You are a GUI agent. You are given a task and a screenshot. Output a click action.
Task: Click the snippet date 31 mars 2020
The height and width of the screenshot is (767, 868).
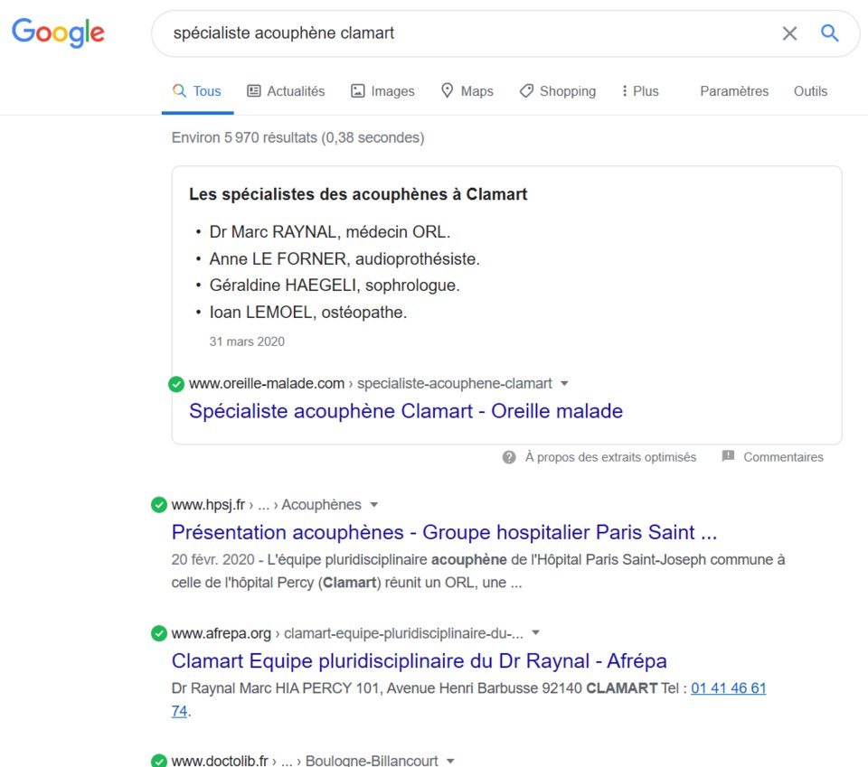[247, 341]
